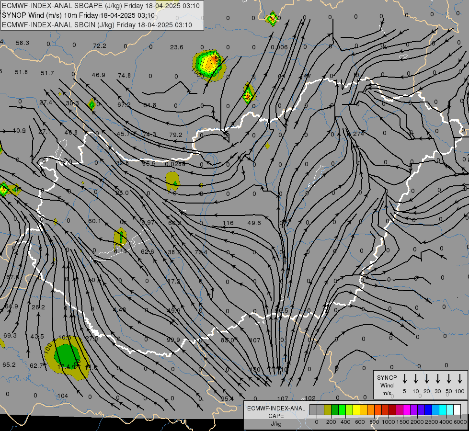Pick the pure yellow CAPE legend swatch
Image resolution: width=469 pixels, height=431 pixels.
click(356, 410)
